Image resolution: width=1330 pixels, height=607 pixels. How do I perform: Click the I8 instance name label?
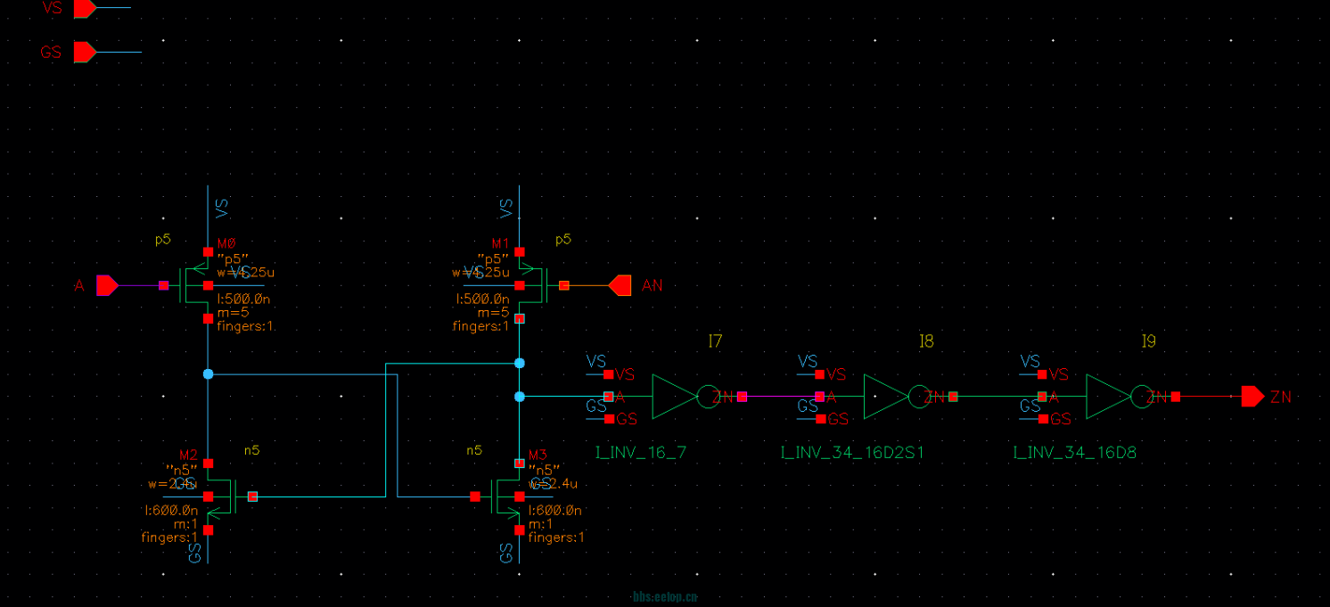926,340
